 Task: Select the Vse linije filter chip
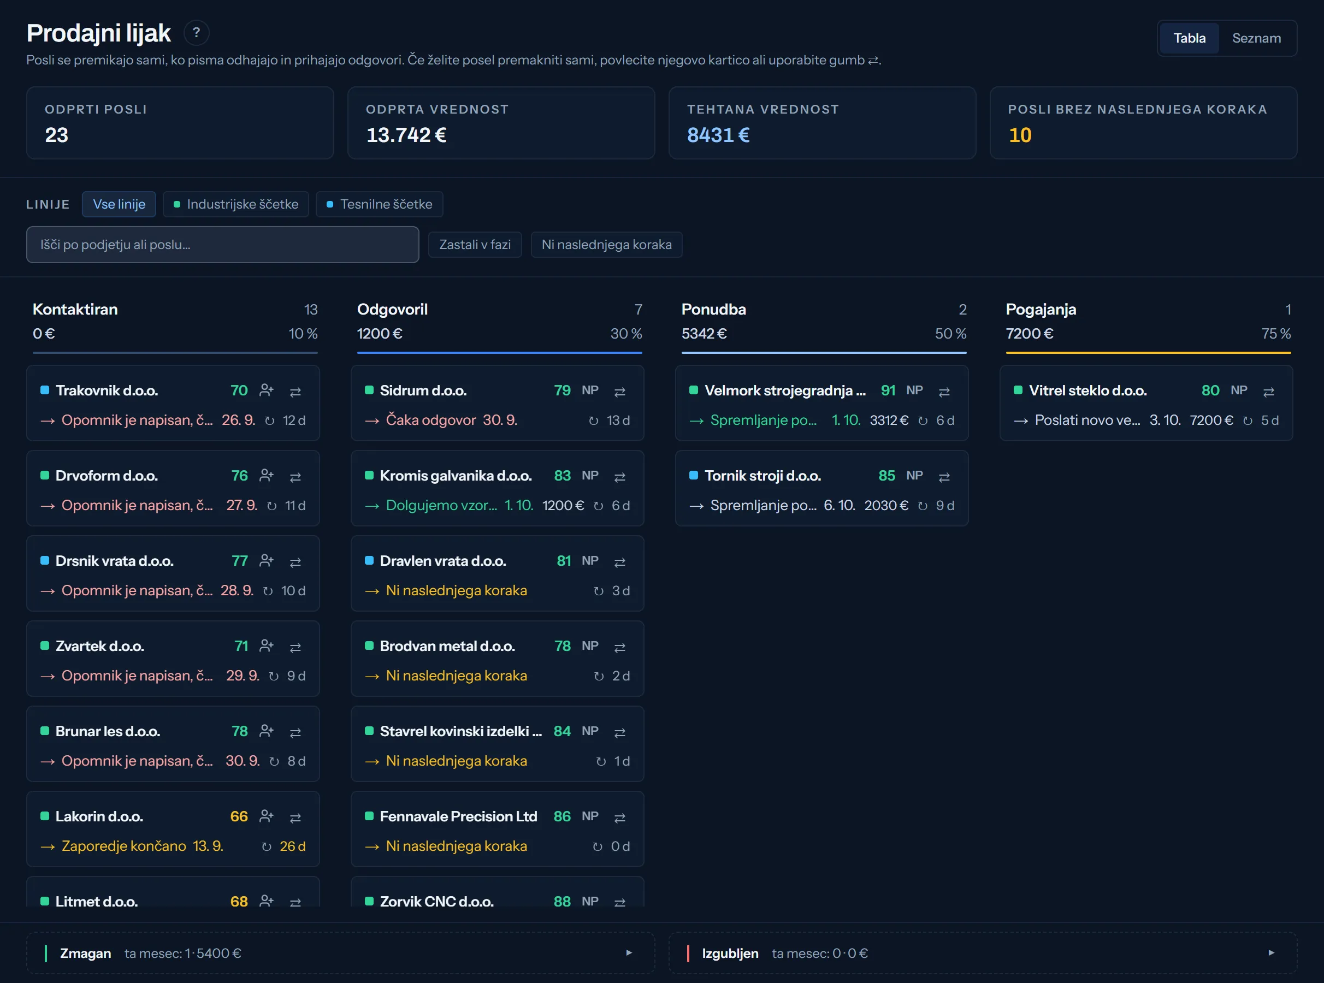(x=119, y=204)
